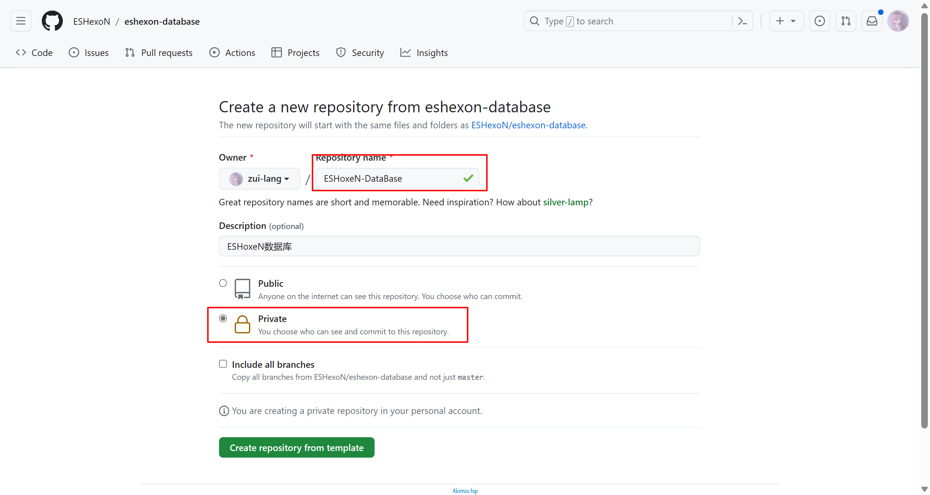Open the command palette icon
The image size is (930, 495).
[x=743, y=21]
